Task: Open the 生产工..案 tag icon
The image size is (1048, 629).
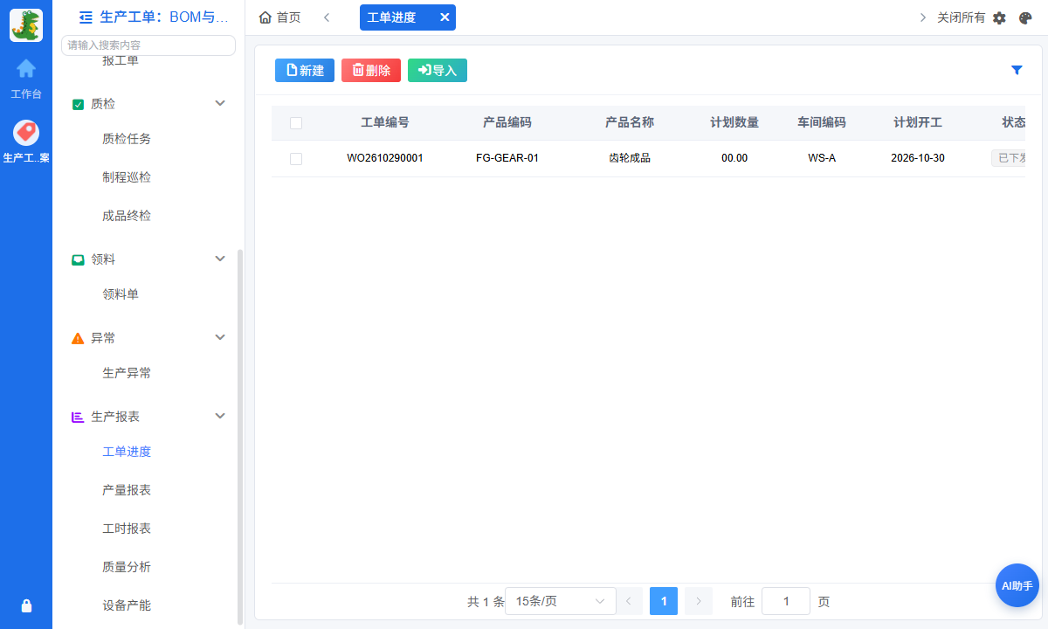Action: tap(26, 133)
